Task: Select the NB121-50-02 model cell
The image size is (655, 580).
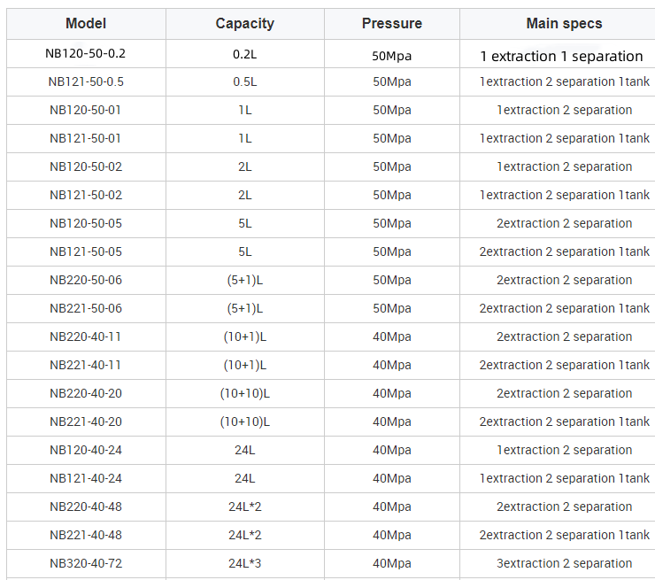Action: (x=86, y=195)
